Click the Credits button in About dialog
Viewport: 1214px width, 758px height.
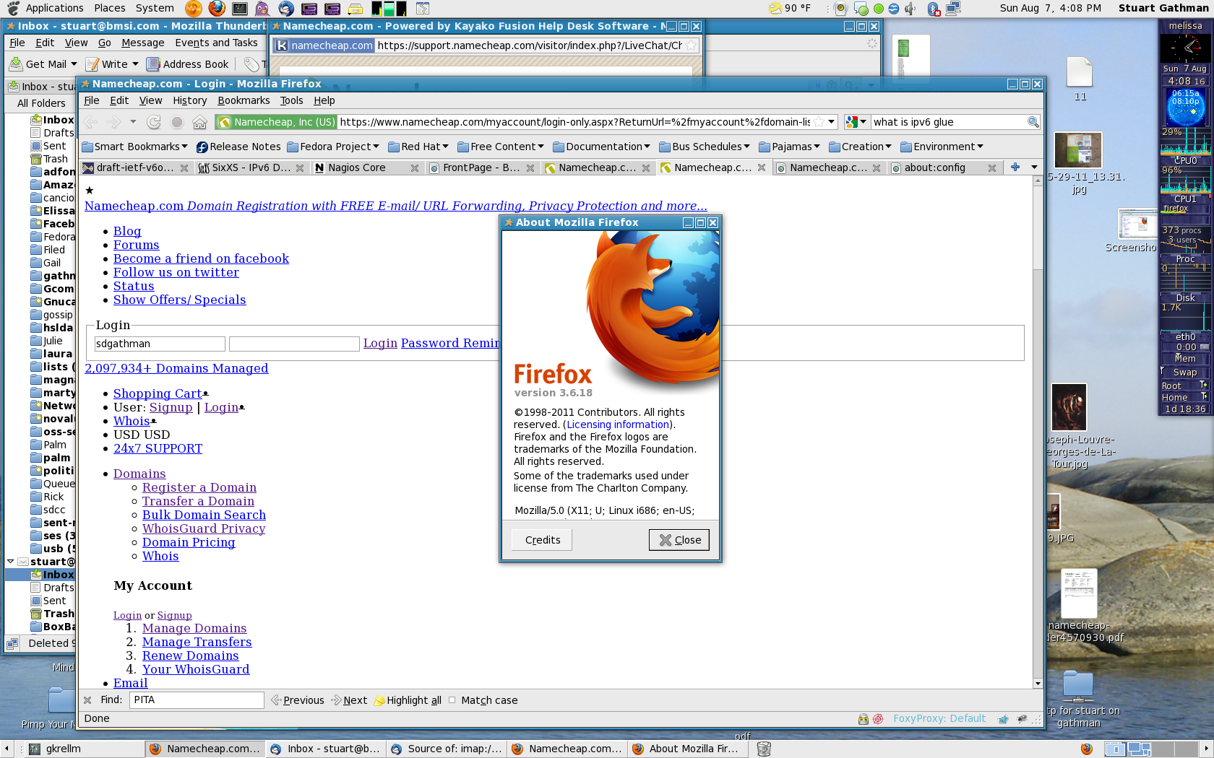(x=542, y=540)
